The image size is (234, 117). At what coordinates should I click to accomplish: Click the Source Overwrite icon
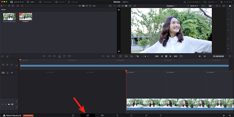(x=69, y=56)
